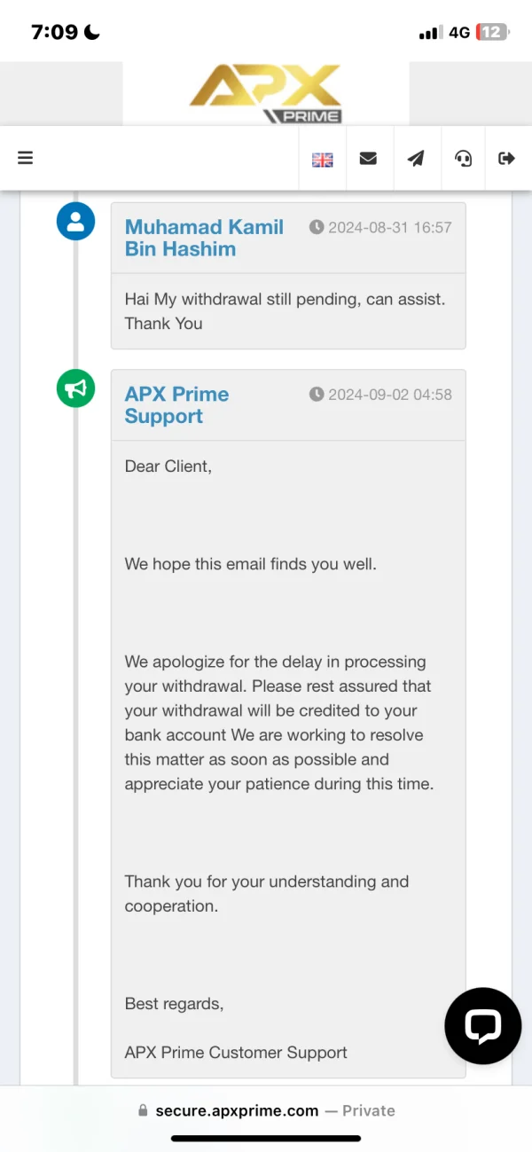Click the 2024-09-02 04:58 timestamp
Screen dimensions: 532x1152
coord(380,395)
